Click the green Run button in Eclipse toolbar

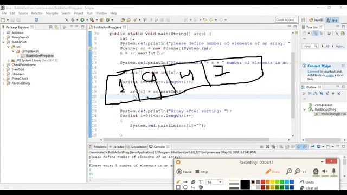[82, 20]
